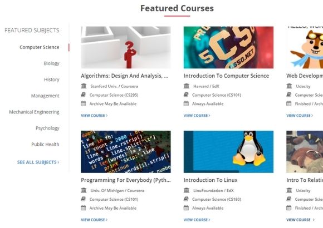
Task: Click book icon next to Computer Science (CS180)
Action: [x=186, y=199]
